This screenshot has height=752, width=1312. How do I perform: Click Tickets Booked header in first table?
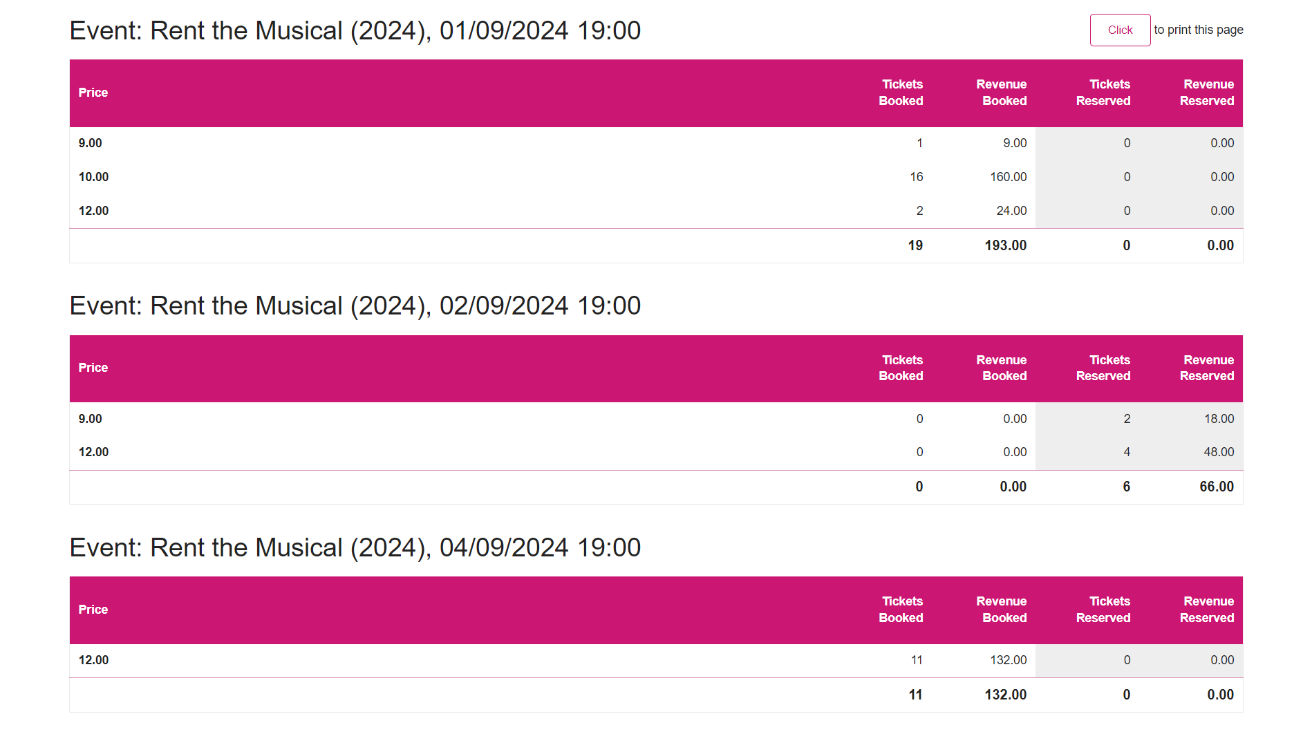tap(901, 93)
